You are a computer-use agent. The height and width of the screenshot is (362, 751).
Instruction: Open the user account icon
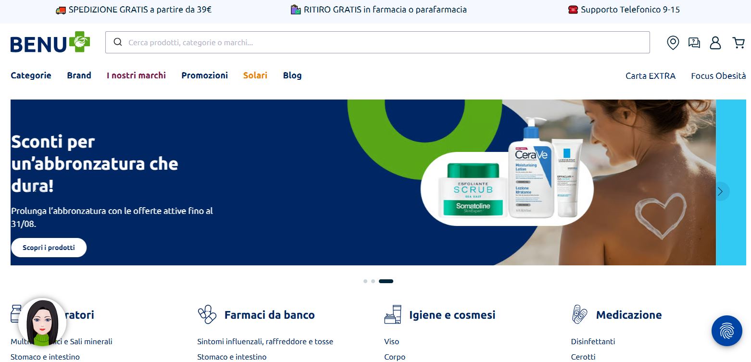[x=715, y=43]
